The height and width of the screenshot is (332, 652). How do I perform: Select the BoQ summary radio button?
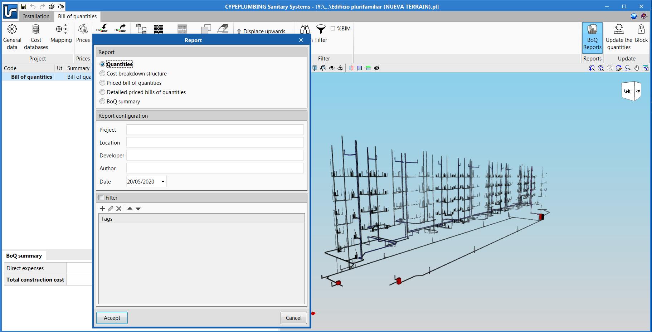(x=103, y=102)
